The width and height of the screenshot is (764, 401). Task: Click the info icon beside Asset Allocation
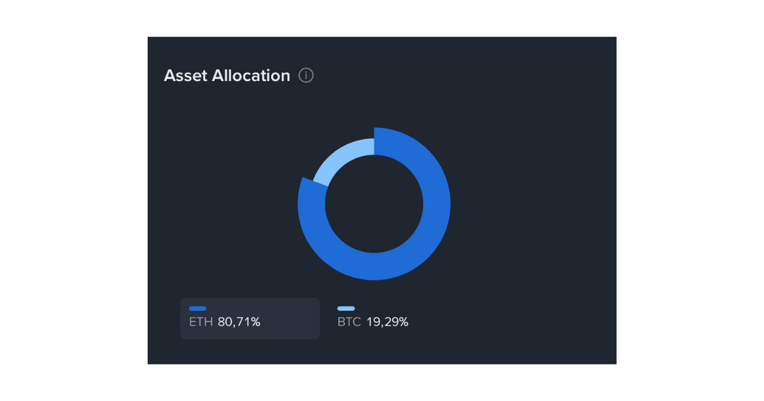point(306,76)
